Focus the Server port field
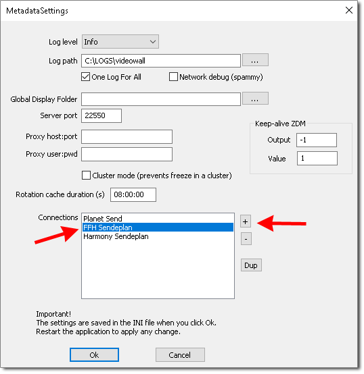364x374 pixels. click(x=101, y=115)
